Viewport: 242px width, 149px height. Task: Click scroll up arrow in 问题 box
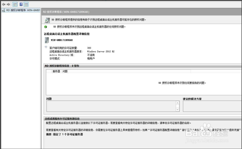coord(177,103)
